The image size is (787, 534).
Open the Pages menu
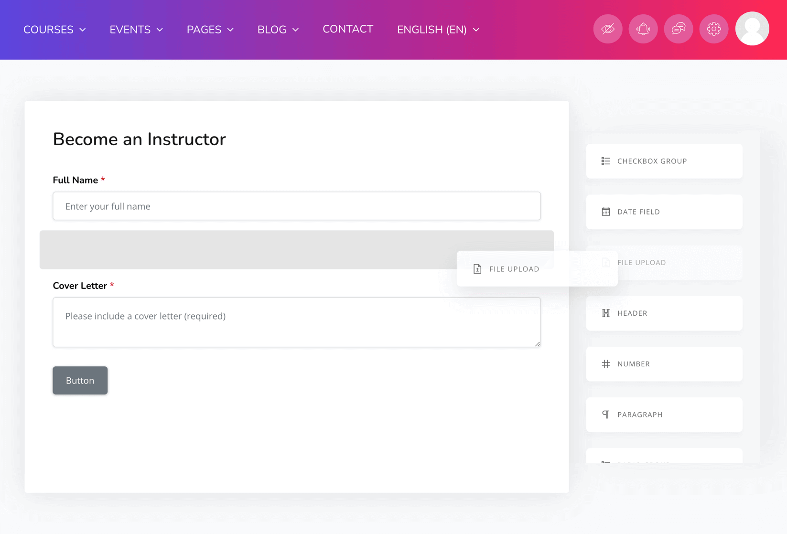(x=210, y=30)
